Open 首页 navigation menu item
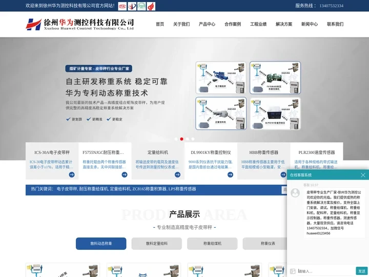Image resolution: width=369 pixels, height=277 pixels. tap(160, 24)
